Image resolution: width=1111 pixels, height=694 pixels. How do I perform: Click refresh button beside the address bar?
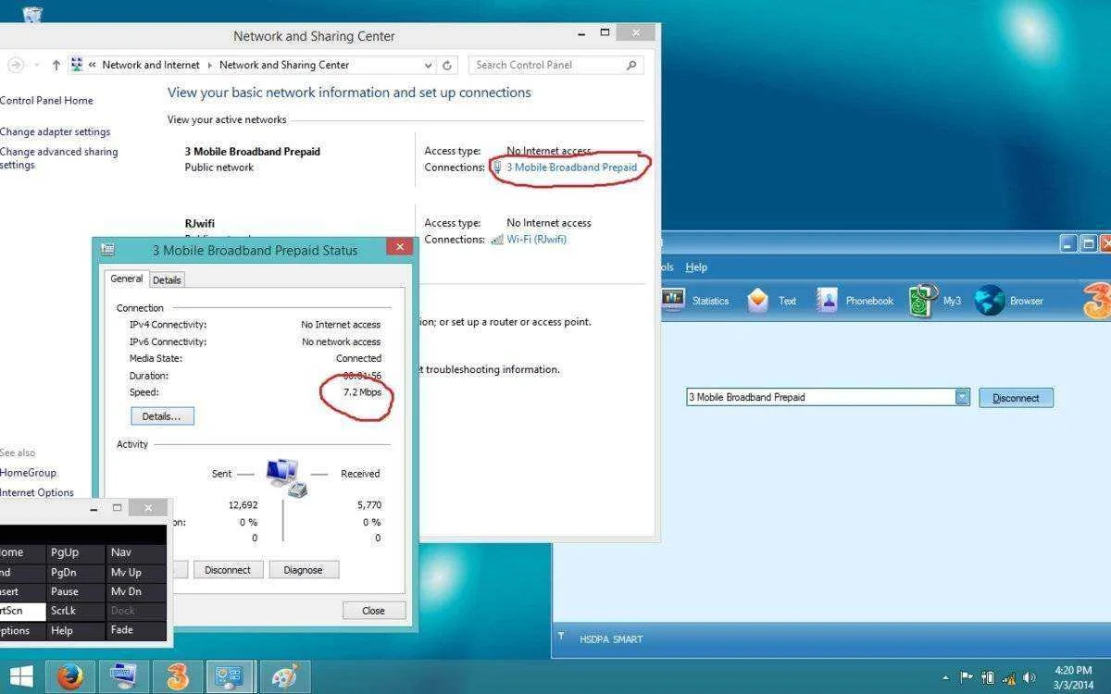(x=447, y=65)
